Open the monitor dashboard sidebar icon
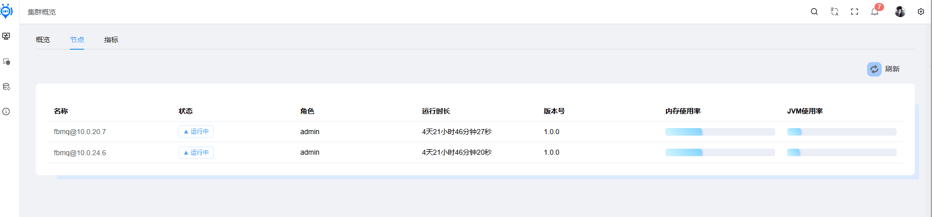The image size is (932, 217). coord(6,36)
